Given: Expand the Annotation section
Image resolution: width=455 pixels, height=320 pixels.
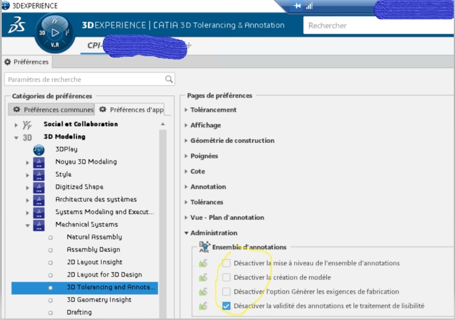Looking at the screenshot, I should click(186, 187).
